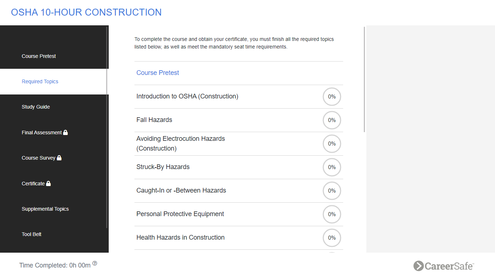Open the help tooltip next to Time Completed
The height and width of the screenshot is (278, 495).
coord(95,263)
